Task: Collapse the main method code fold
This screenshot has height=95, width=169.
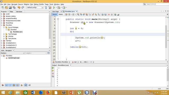Action: pos(58,19)
